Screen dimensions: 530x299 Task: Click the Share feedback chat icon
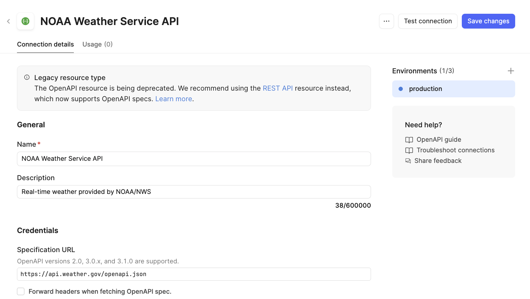click(x=409, y=161)
